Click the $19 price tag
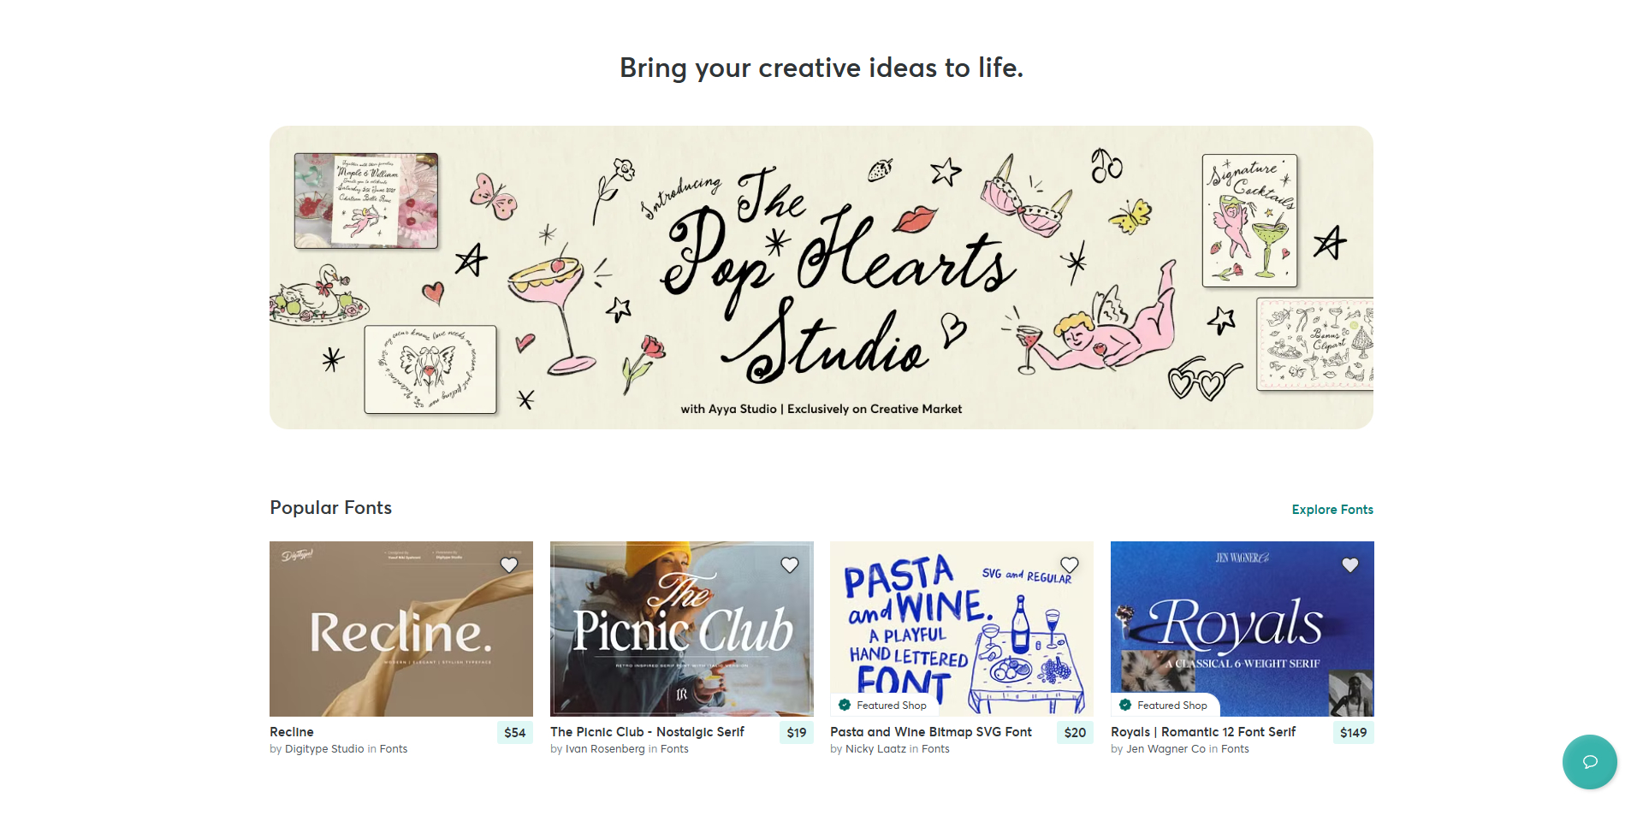The image size is (1643, 815). pyautogui.click(x=797, y=733)
